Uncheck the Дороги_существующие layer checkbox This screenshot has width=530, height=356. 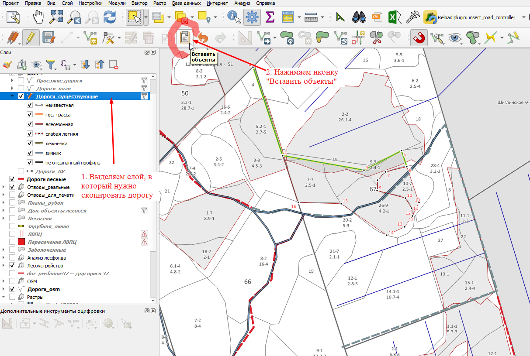(x=21, y=96)
